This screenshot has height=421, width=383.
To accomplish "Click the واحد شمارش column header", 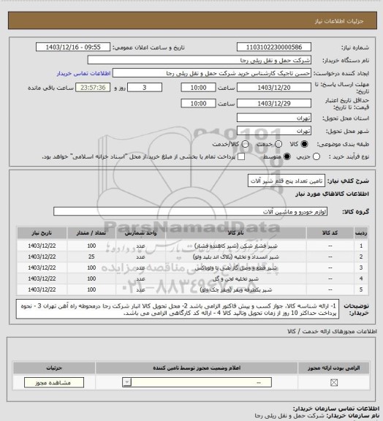I will pos(141,233).
